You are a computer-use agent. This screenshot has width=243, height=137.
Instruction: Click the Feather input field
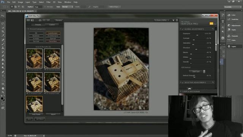[38, 7]
